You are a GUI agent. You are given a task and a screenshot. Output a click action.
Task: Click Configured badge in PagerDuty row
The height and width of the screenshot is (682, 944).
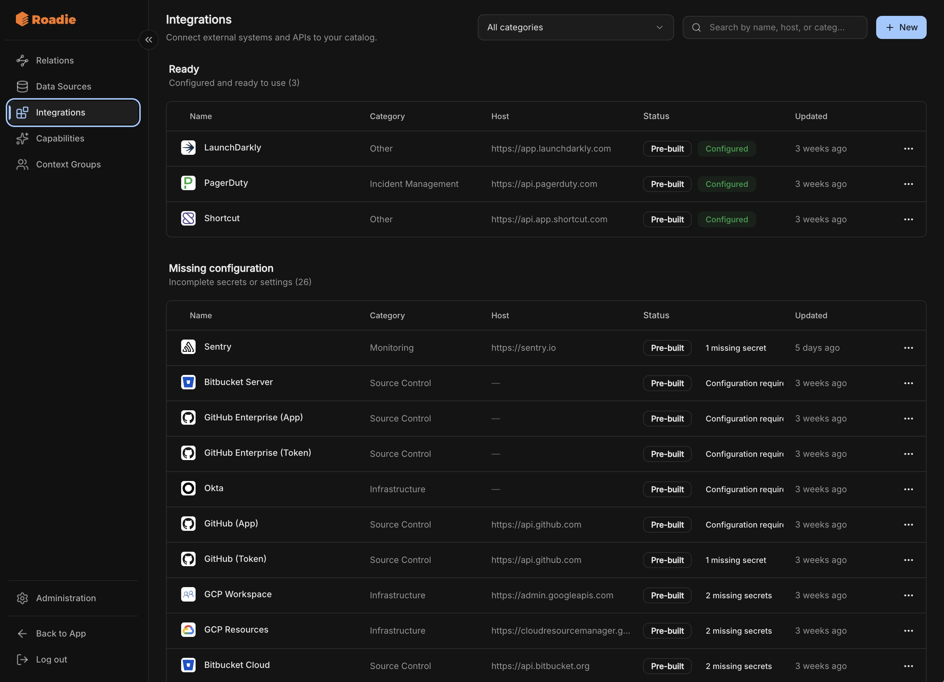[x=726, y=184]
